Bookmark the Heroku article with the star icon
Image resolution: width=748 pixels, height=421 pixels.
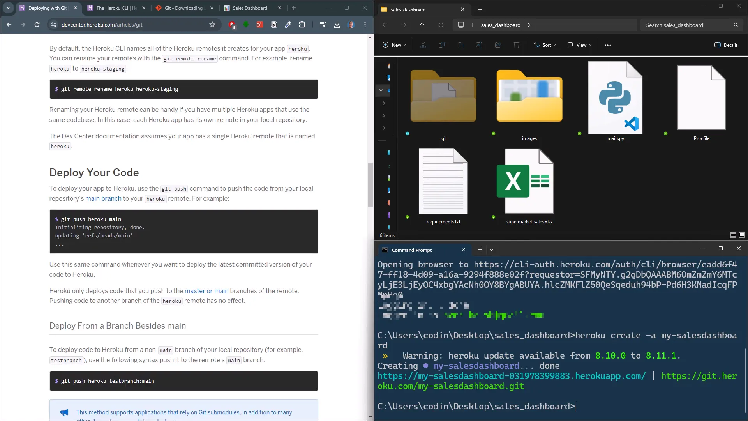[x=212, y=25]
